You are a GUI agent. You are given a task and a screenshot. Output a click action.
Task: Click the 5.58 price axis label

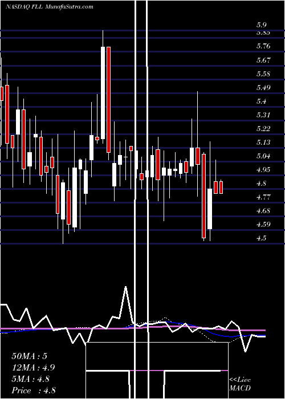(x=263, y=74)
